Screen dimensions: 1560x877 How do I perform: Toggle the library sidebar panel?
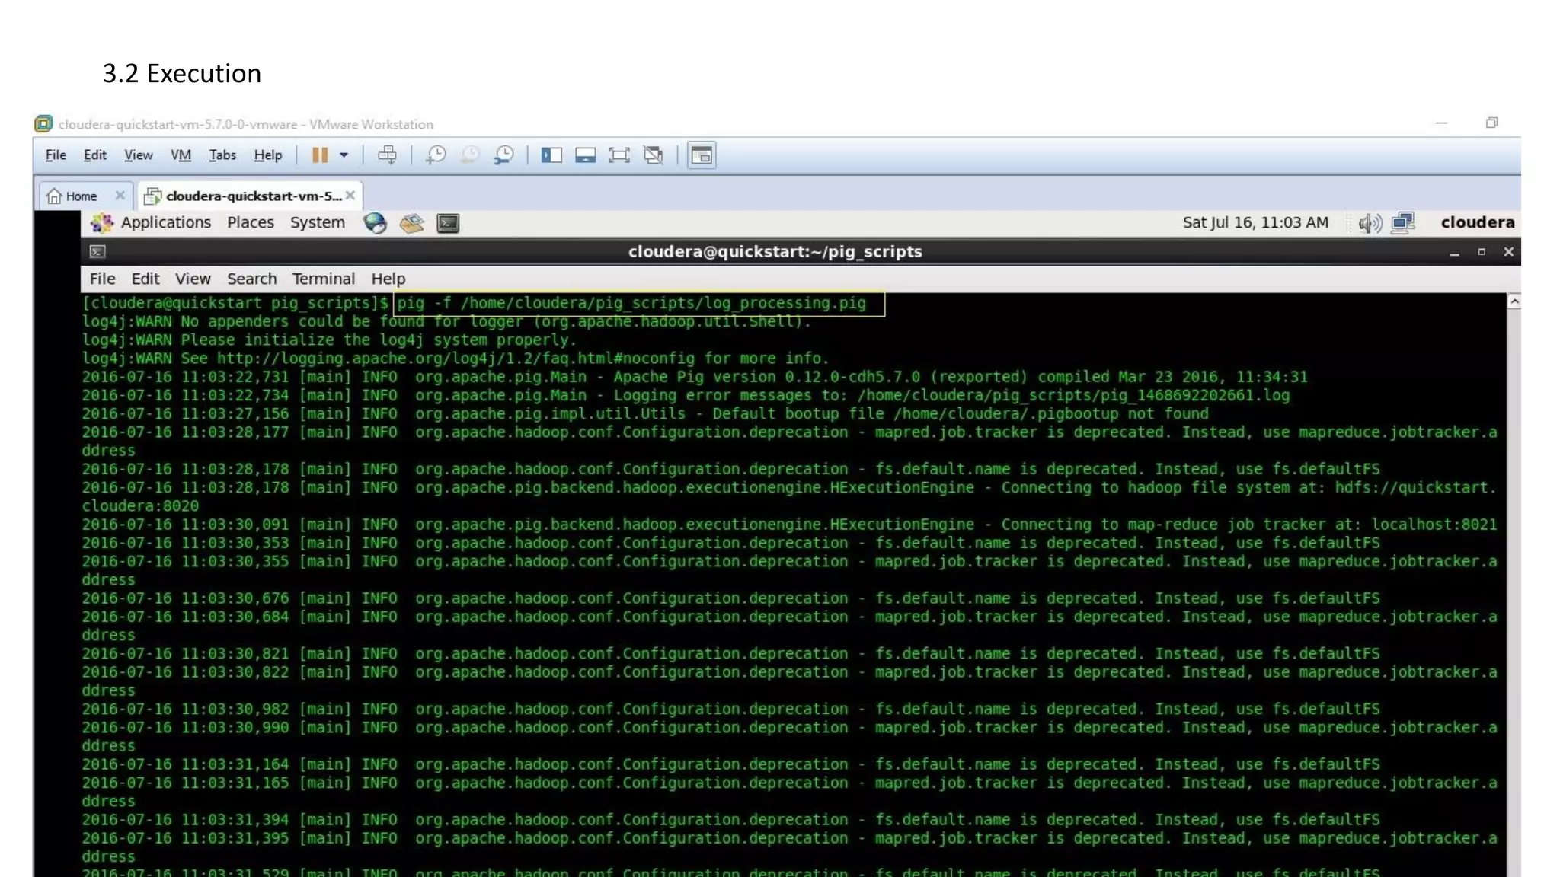click(551, 155)
